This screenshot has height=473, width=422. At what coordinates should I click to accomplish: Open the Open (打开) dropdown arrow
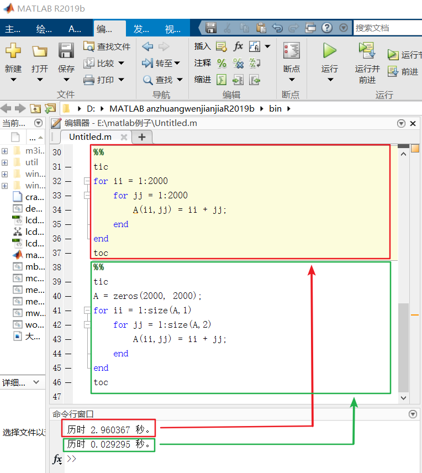pyautogui.click(x=40, y=80)
